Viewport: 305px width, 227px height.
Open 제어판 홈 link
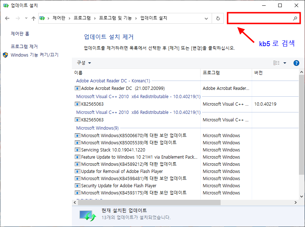pyautogui.click(x=20, y=34)
